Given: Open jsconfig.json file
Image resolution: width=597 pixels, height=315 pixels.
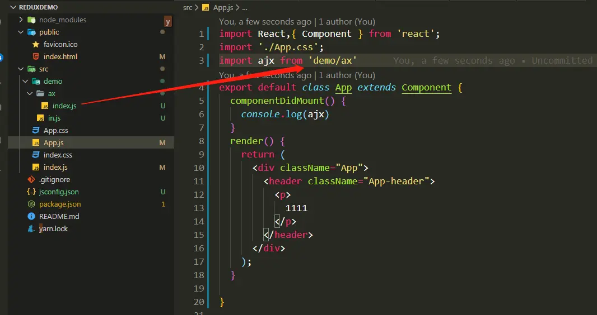Looking at the screenshot, I should click(59, 192).
